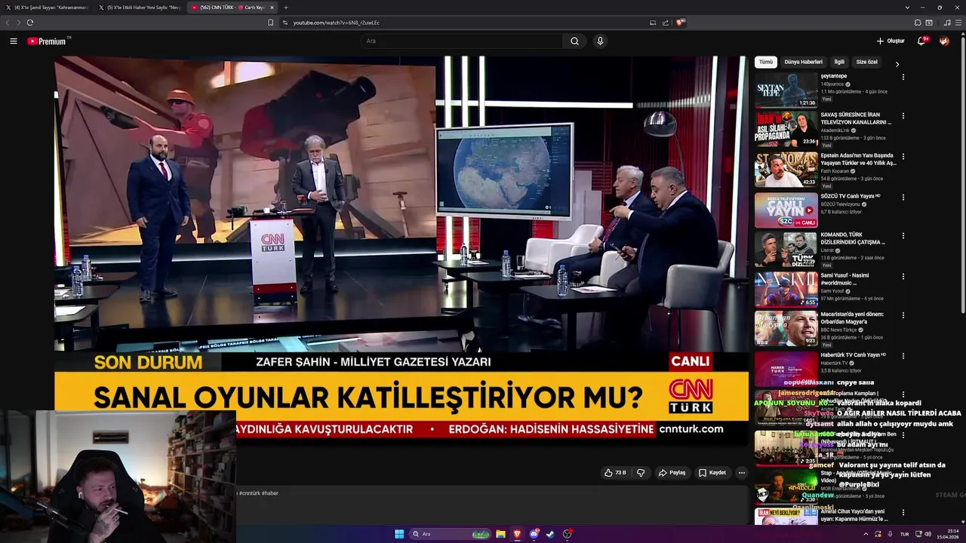This screenshot has height=543, width=966.
Task: Open options menu for KOMANDO video
Action: tap(903, 236)
